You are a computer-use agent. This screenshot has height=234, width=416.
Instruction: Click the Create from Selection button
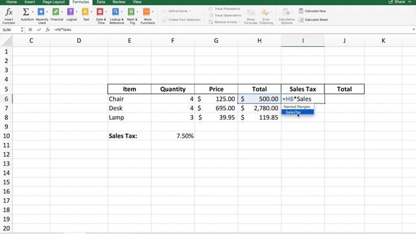click(181, 19)
